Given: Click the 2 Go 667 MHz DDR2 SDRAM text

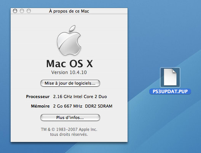Looking at the screenshot, I should pyautogui.click(x=83, y=106).
